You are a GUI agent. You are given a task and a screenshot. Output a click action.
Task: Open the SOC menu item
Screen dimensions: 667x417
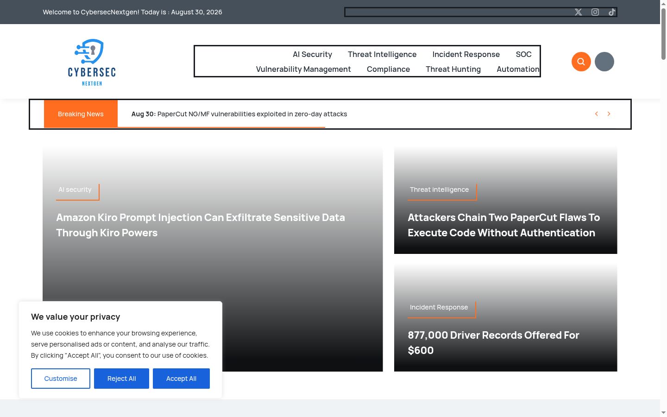[524, 54]
